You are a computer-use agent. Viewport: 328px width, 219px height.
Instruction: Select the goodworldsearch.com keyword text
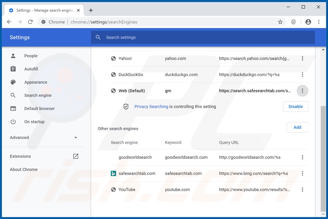coord(186,157)
